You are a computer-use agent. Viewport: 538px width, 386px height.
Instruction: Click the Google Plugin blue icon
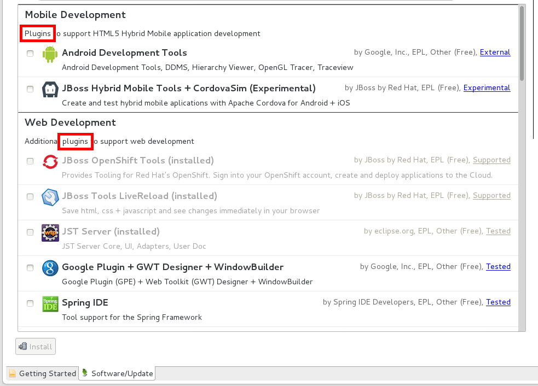tap(50, 268)
